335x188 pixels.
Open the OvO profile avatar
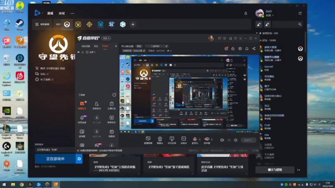coord(259,13)
